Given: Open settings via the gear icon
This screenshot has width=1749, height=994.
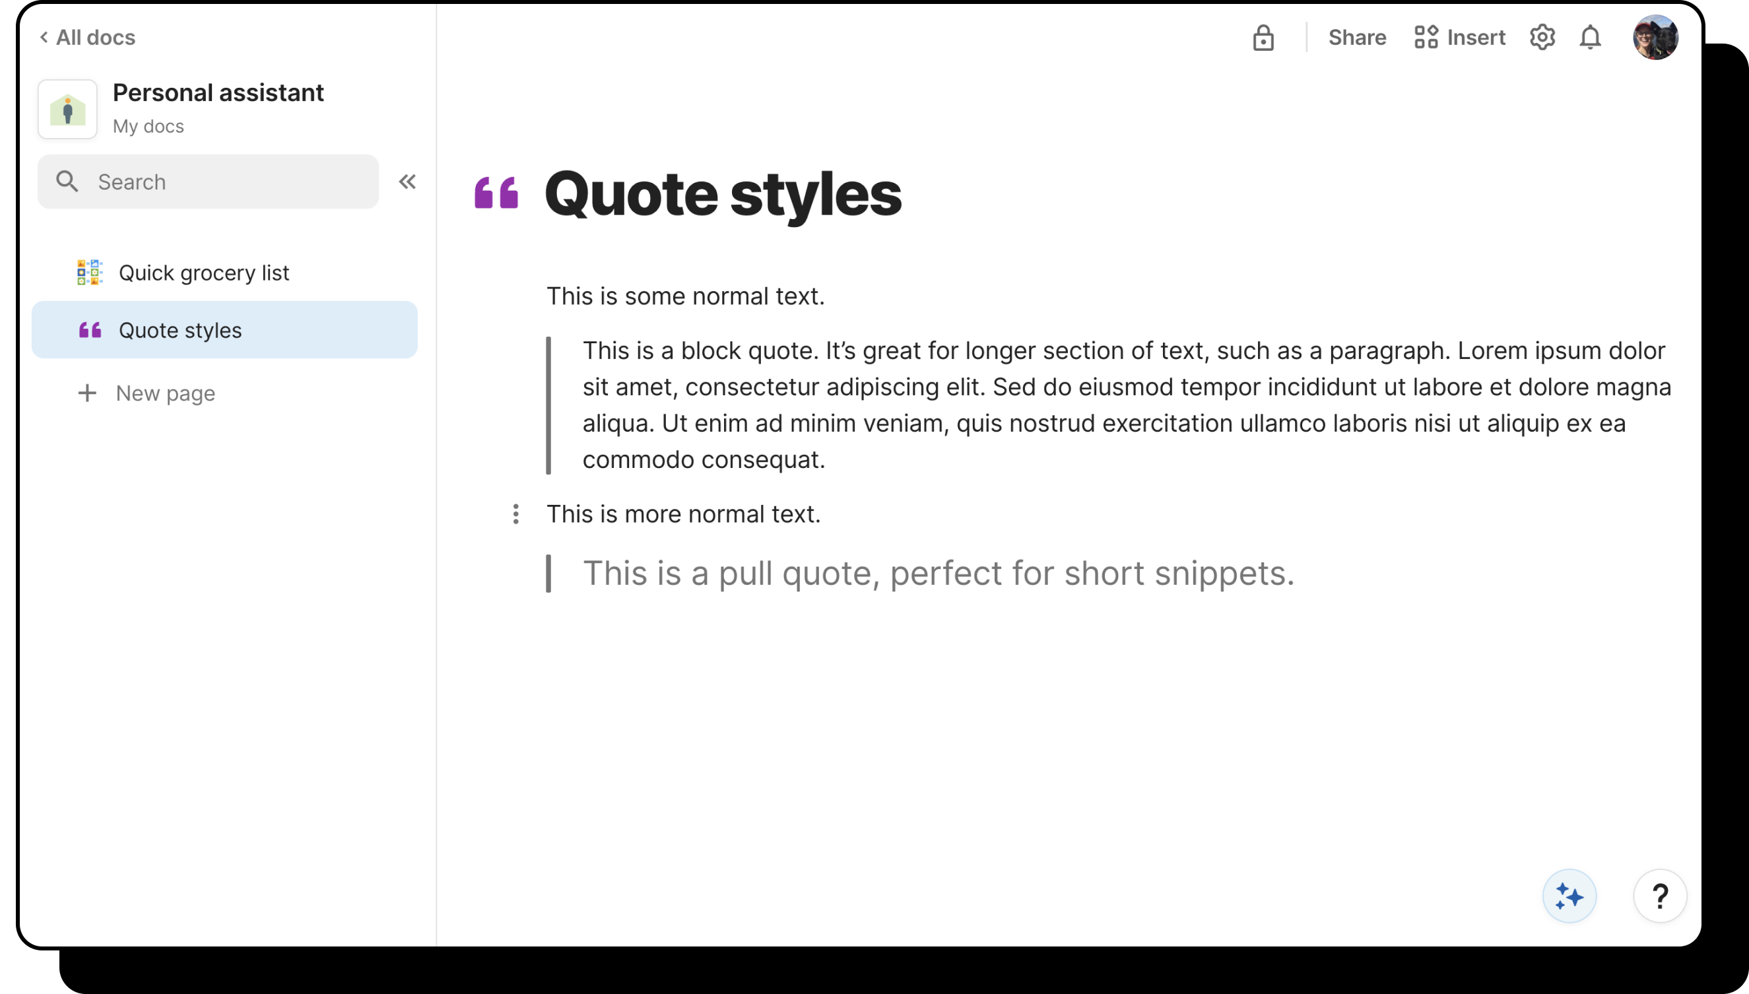Looking at the screenshot, I should pos(1542,38).
